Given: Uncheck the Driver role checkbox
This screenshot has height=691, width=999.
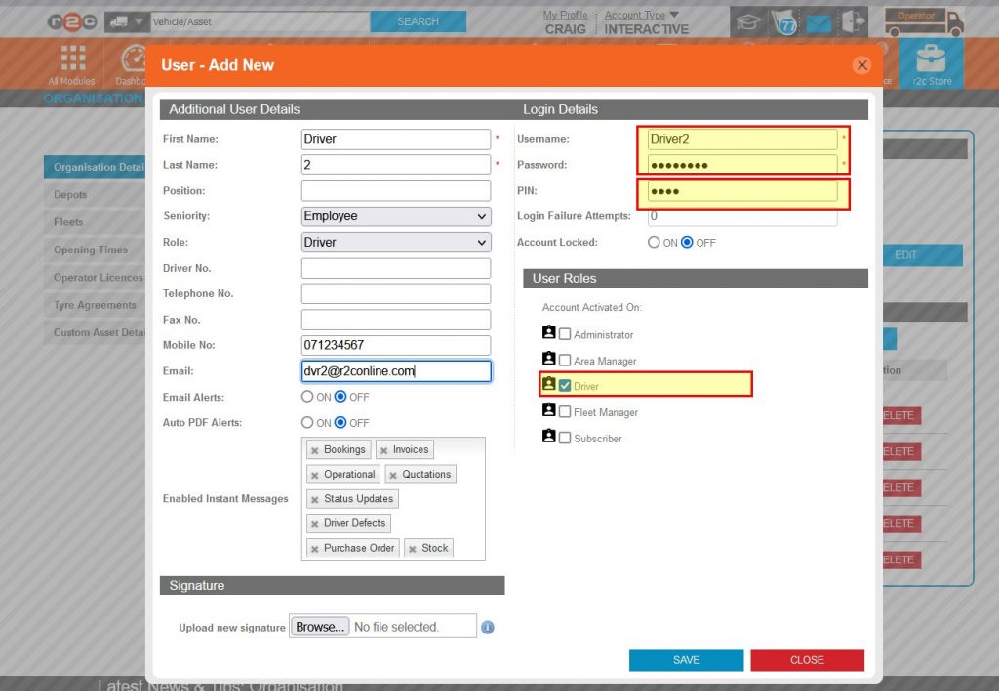Looking at the screenshot, I should click(563, 384).
